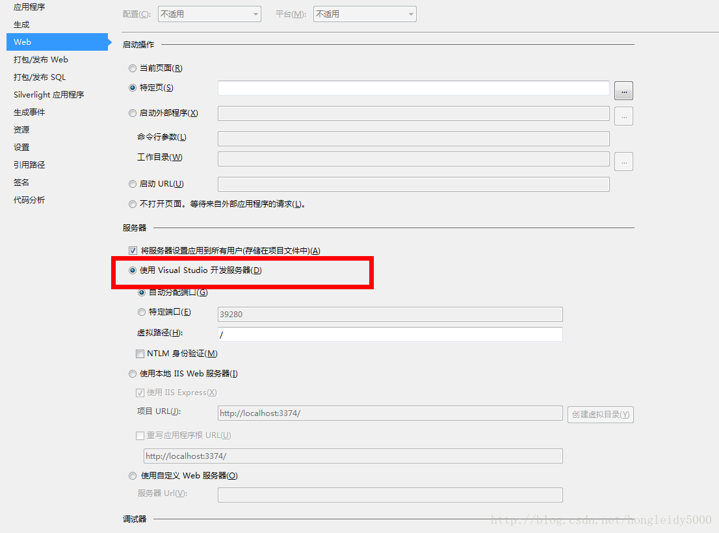The height and width of the screenshot is (533, 719).
Task: Open the 应用程序 settings tab
Action: [29, 7]
